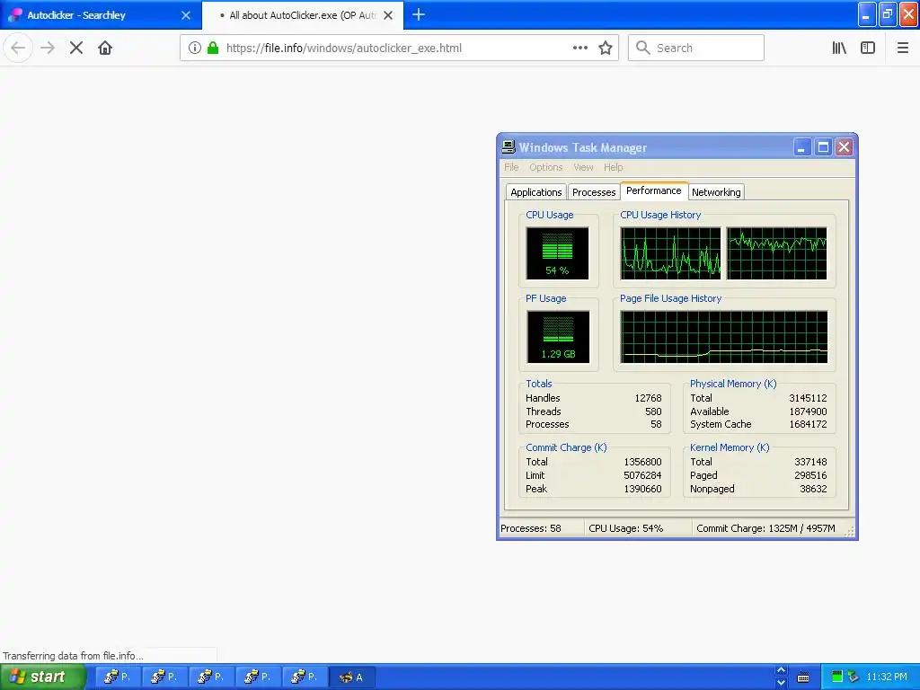Open the browser hamburger menu
Image resolution: width=920 pixels, height=690 pixels.
pyautogui.click(x=903, y=49)
